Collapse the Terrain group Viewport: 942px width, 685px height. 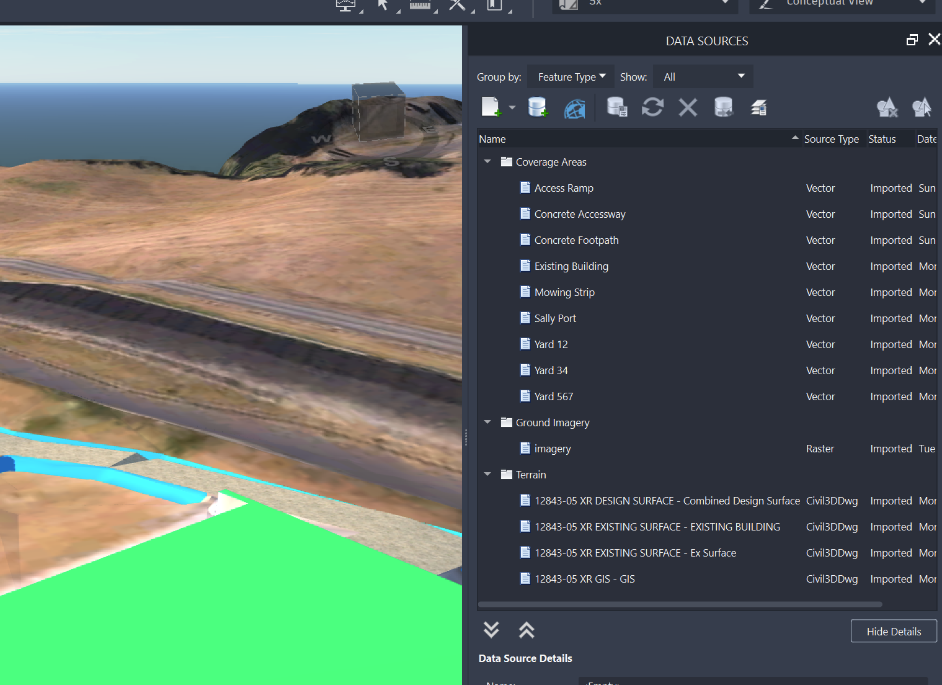tap(487, 474)
